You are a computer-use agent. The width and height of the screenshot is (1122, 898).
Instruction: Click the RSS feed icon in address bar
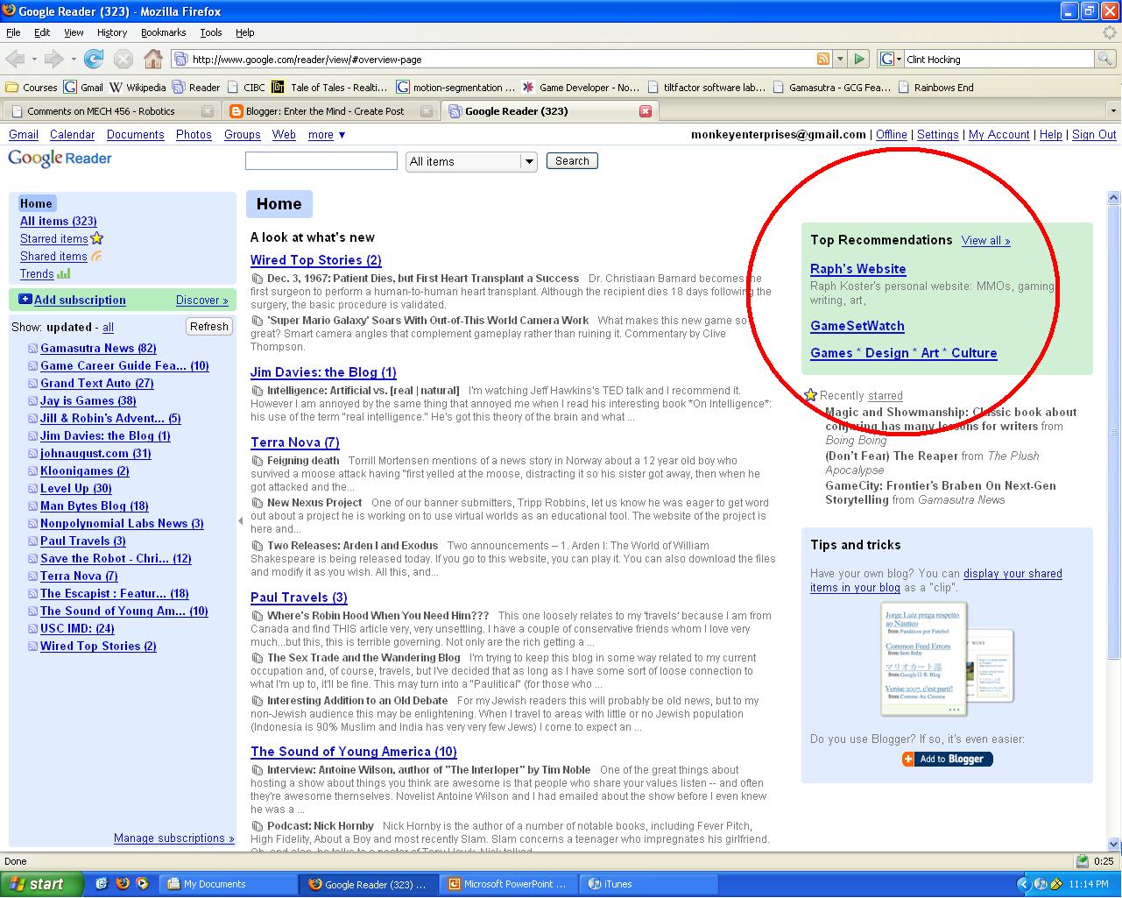point(823,59)
